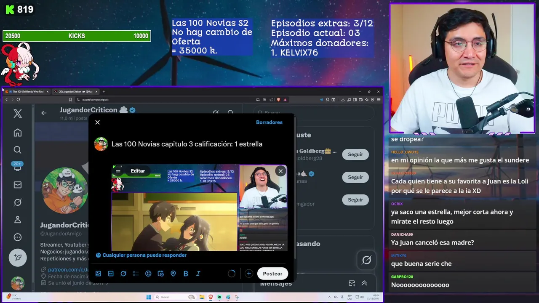
Task: Open JugandorCriticon profile avatar
Action: pyautogui.click(x=65, y=191)
